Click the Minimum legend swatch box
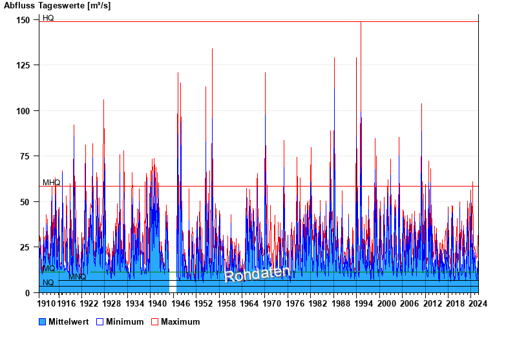 click(100, 321)
